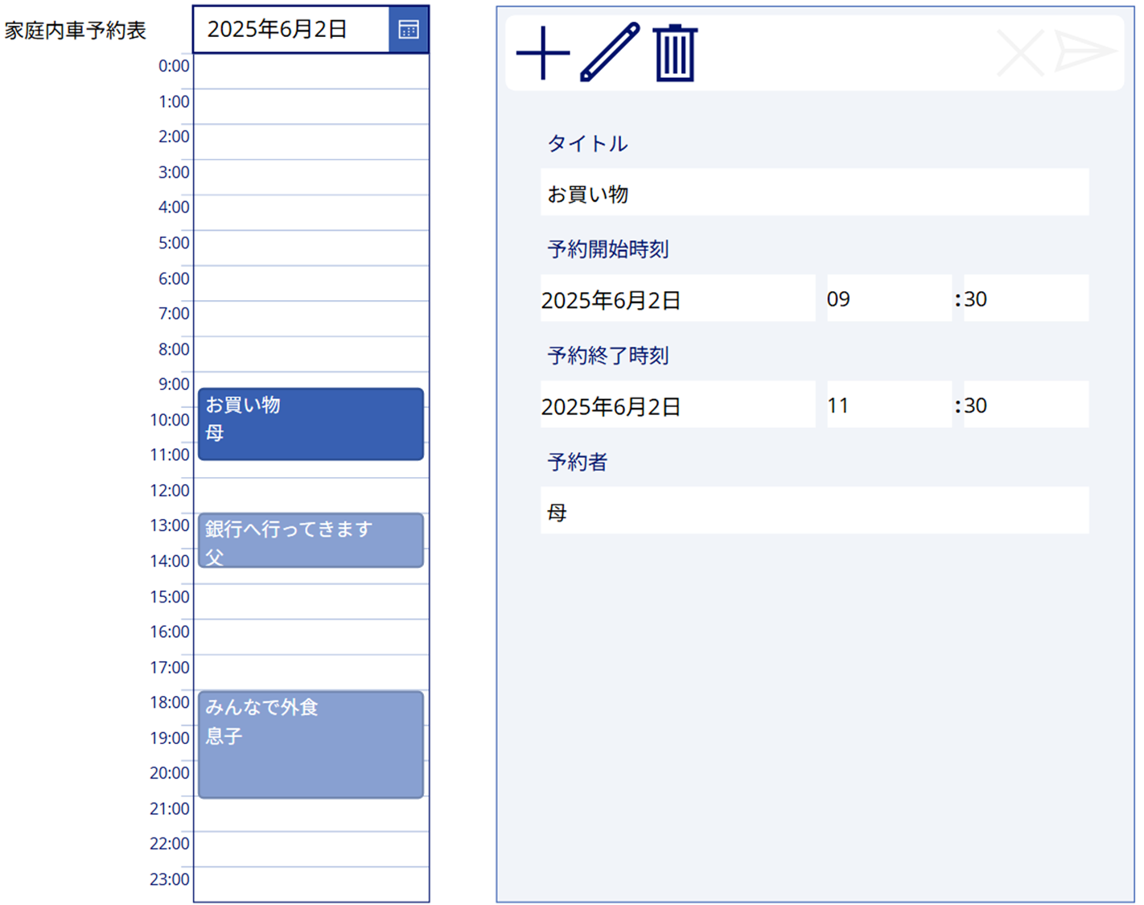Open the start hour dropdown showing 09
This screenshot has height=905, width=1144.
point(889,298)
